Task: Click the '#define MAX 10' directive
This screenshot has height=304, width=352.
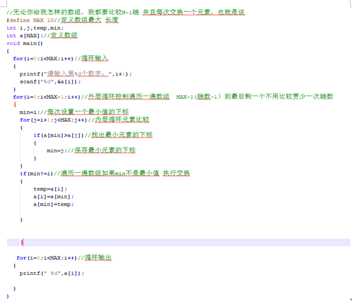Action: coord(30,21)
